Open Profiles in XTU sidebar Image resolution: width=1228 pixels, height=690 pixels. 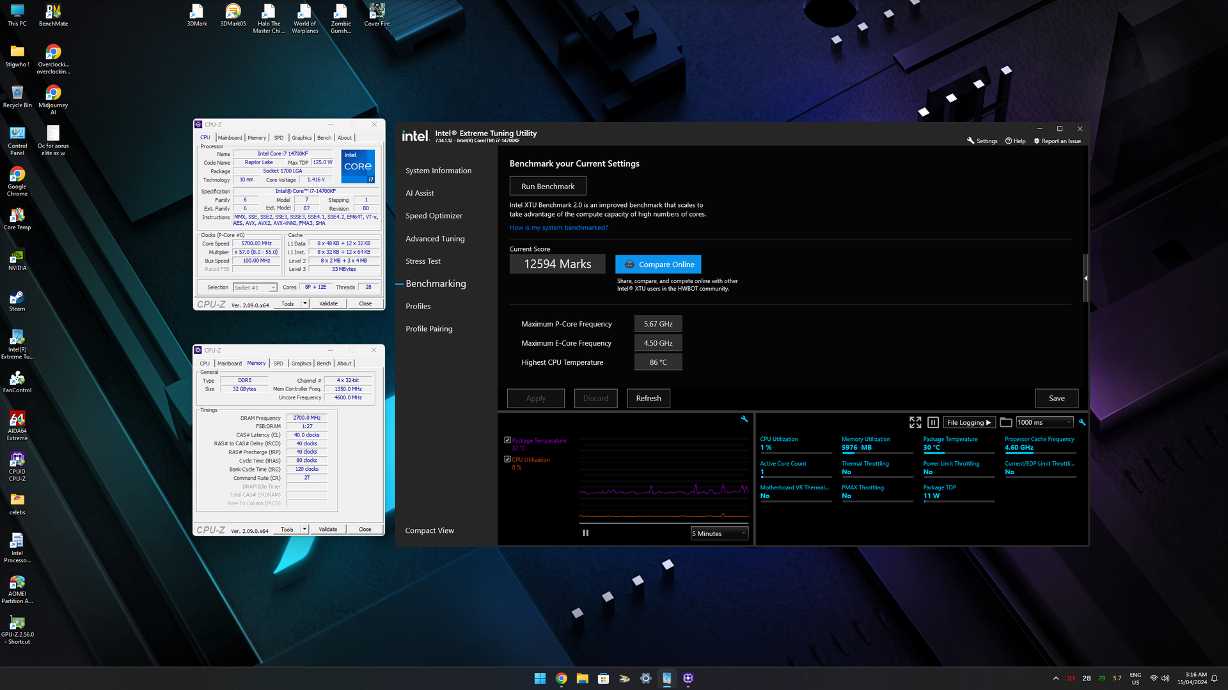coord(418,306)
